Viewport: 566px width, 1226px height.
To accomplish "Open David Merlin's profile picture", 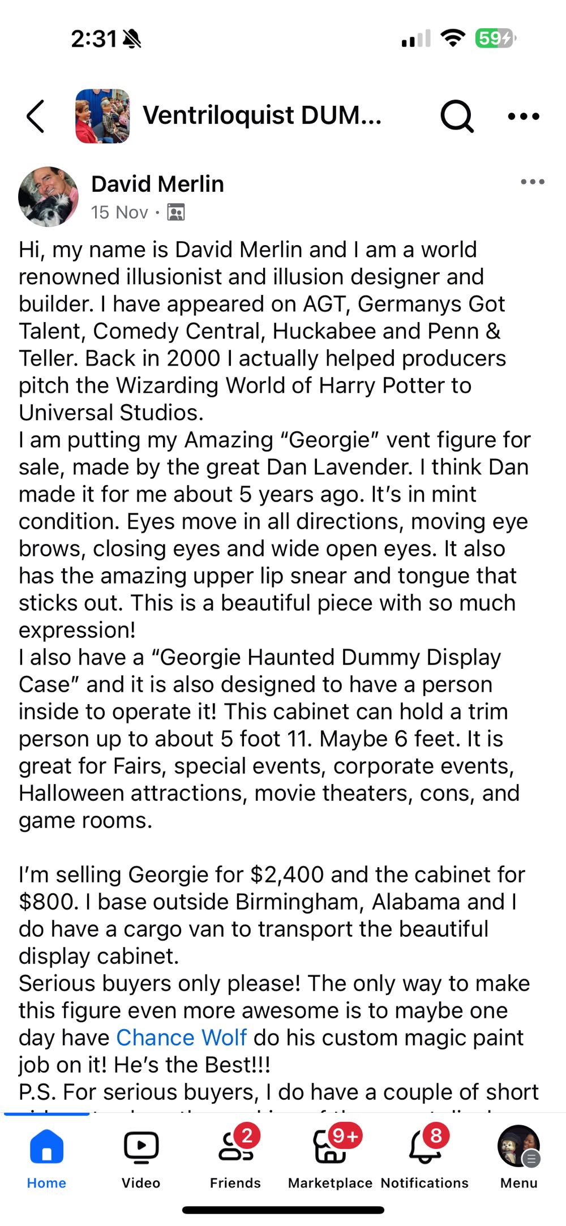I will pyautogui.click(x=49, y=196).
